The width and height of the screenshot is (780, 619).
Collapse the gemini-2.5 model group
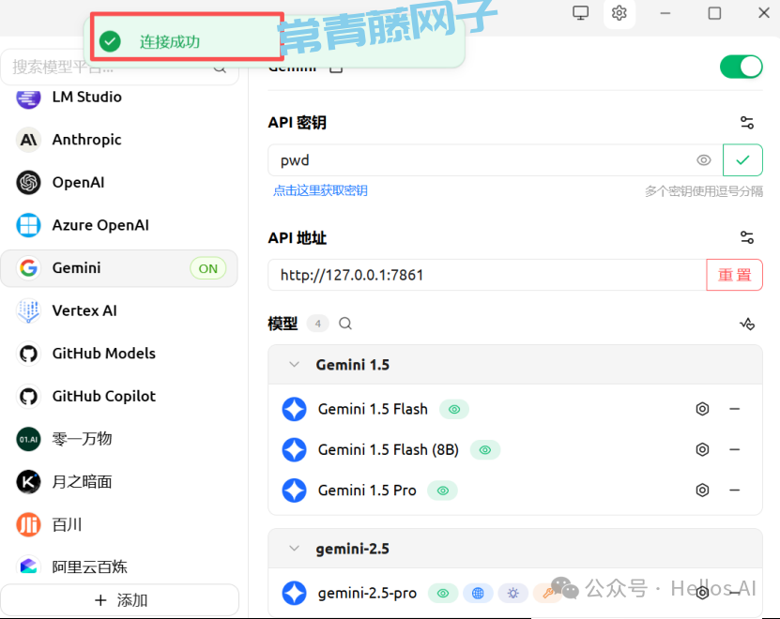tap(295, 549)
